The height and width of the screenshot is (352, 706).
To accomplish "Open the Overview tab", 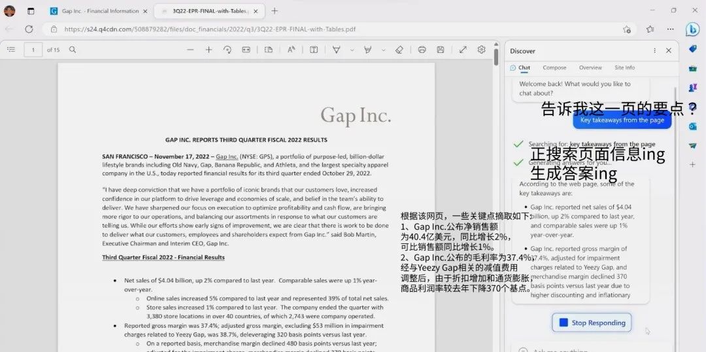I will [x=590, y=67].
